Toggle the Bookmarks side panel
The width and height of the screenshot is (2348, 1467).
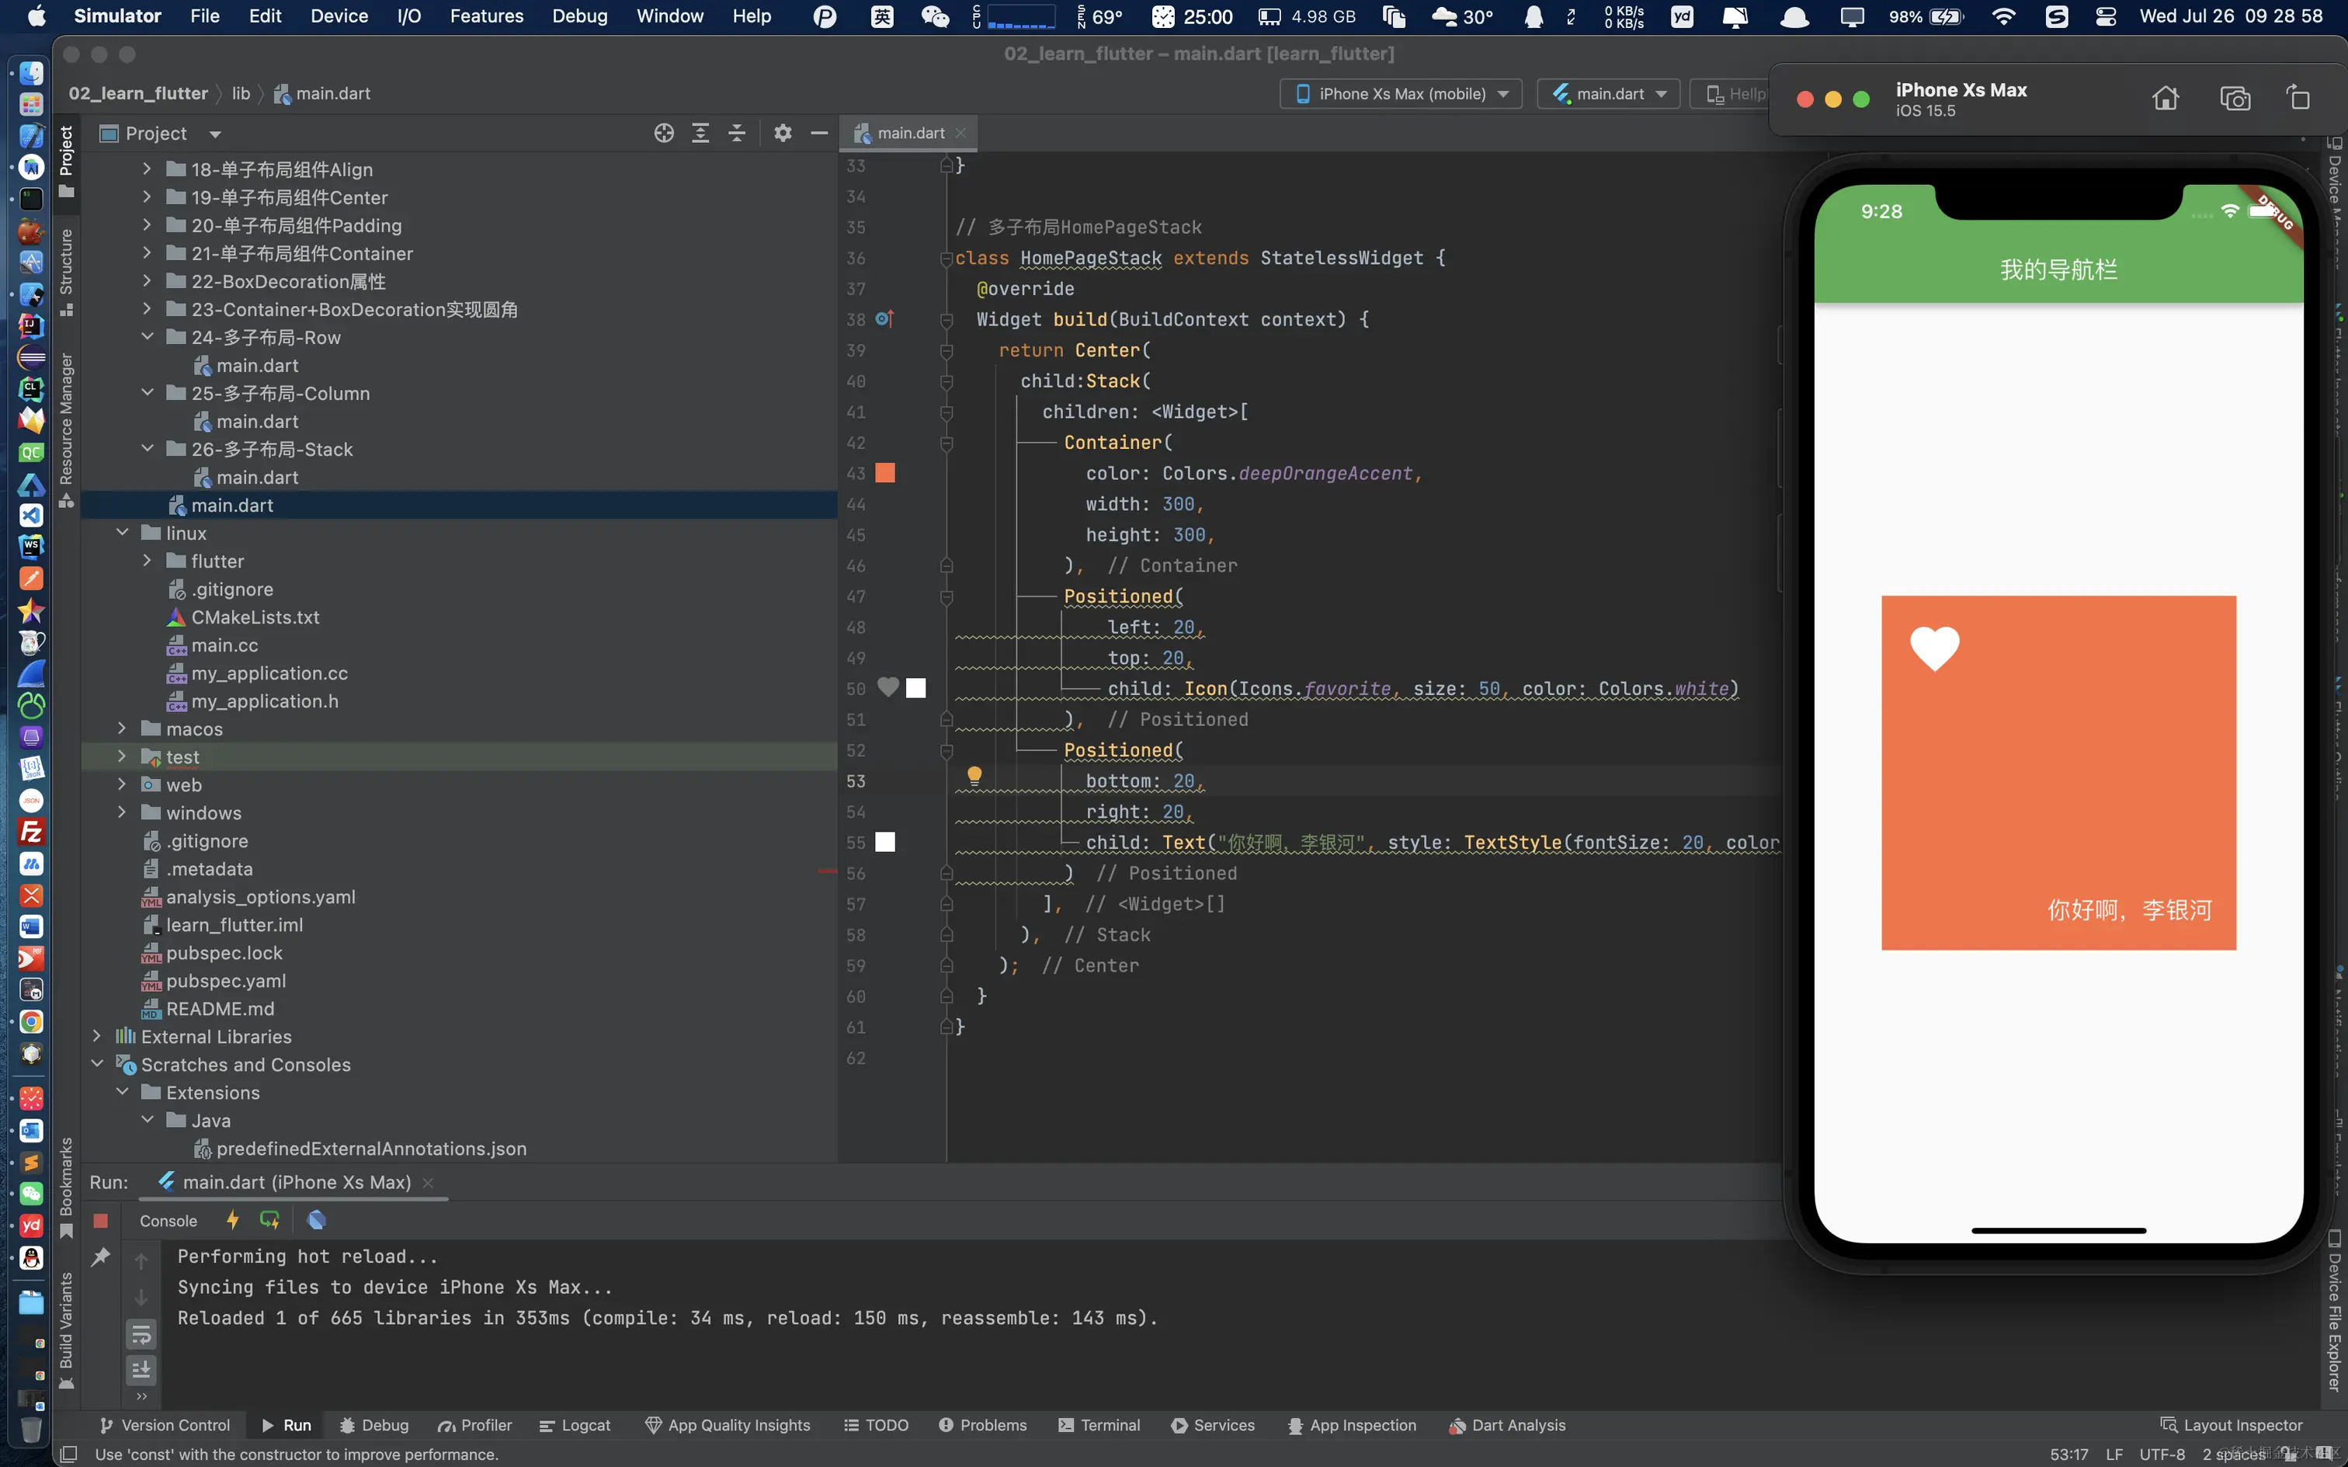click(66, 1188)
